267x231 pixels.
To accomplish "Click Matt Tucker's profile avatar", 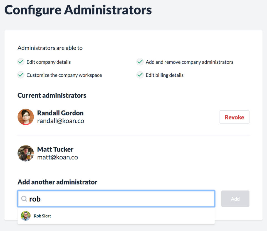I will click(x=26, y=153).
